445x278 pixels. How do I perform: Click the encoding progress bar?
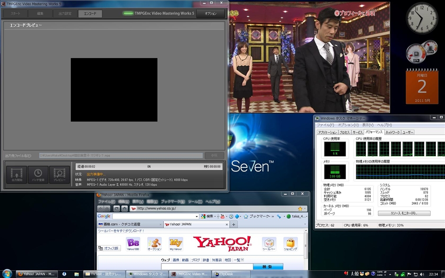149,167
